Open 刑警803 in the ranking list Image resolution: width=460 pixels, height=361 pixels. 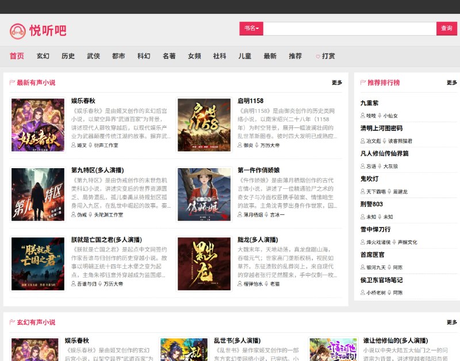[x=371, y=204]
